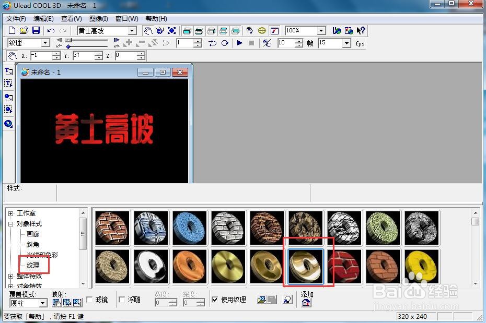Click the quality percent icon in animation toolbar
Image resolution: width=486 pixels, height=323 pixels.
tap(267, 43)
